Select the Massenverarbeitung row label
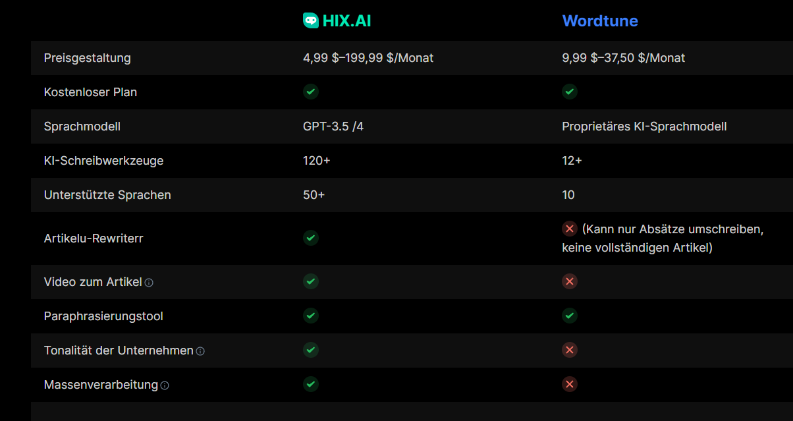The width and height of the screenshot is (793, 421). click(x=101, y=385)
